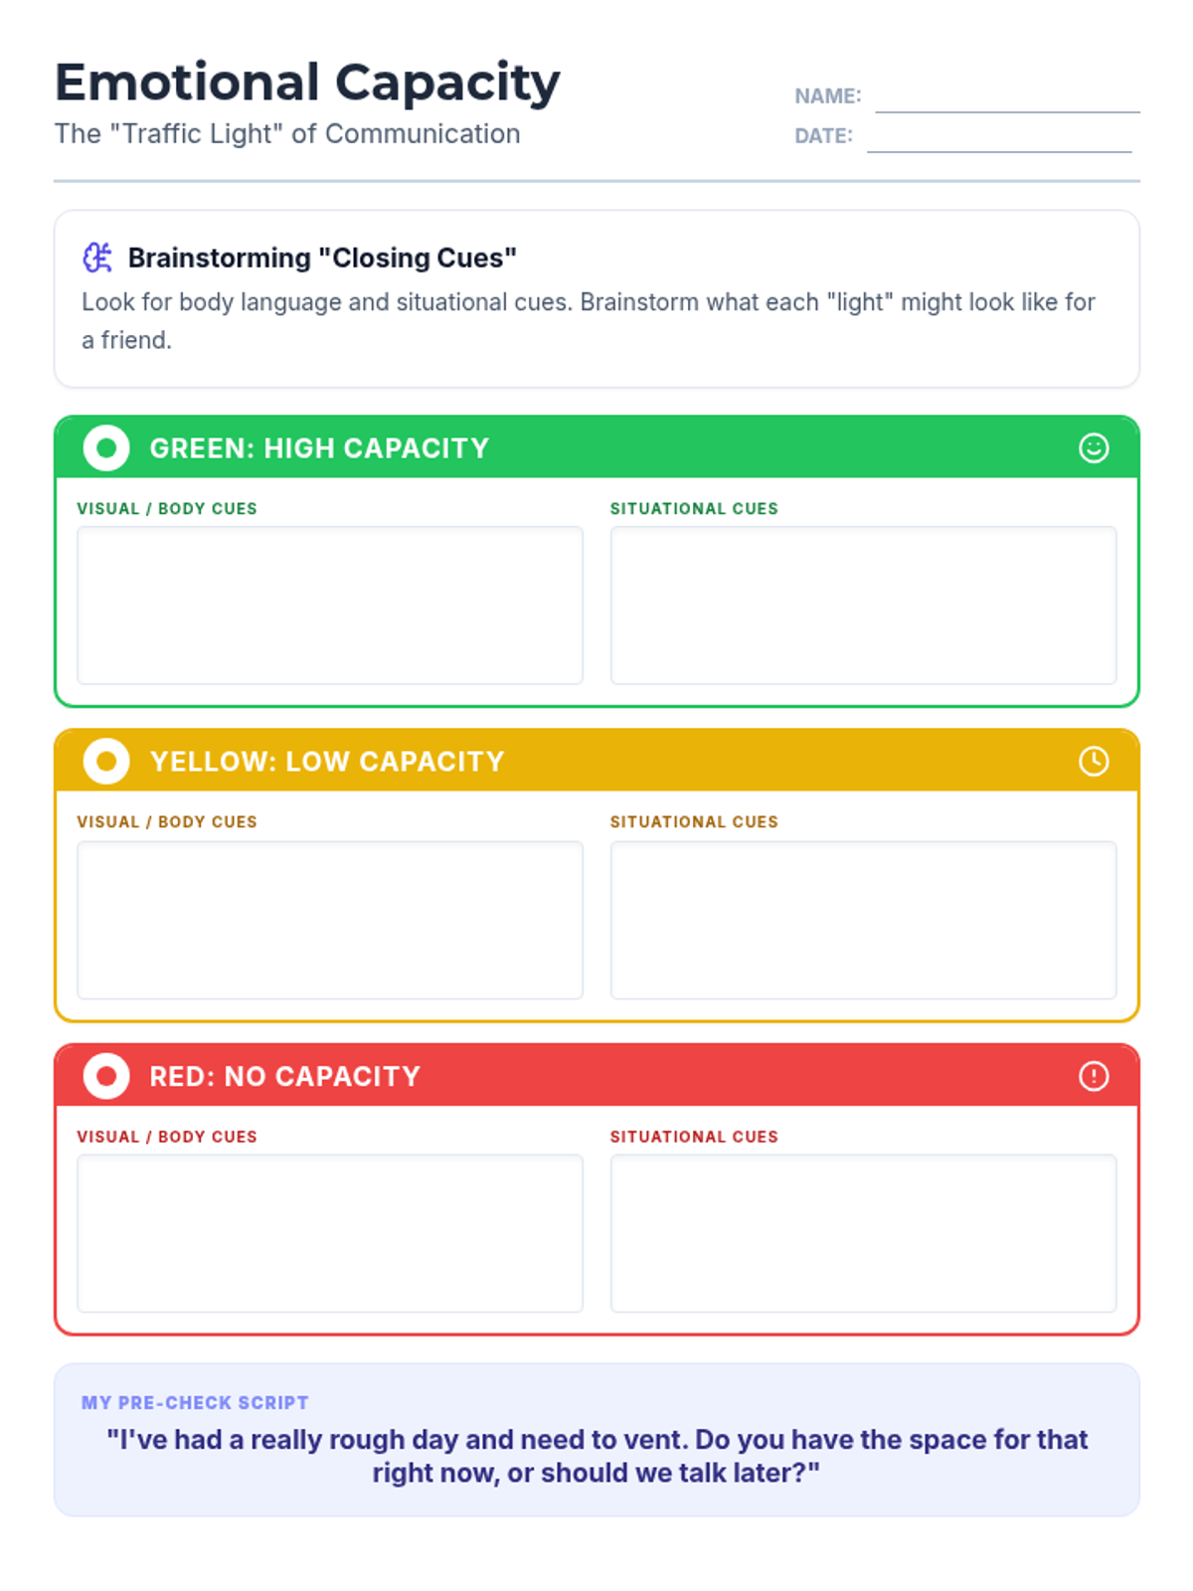Click Green Visual / Body Cues text box
Viewport: 1193px width, 1591px height.
[x=330, y=606]
